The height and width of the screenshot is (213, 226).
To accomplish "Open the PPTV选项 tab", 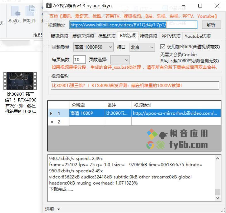I will (171, 36).
